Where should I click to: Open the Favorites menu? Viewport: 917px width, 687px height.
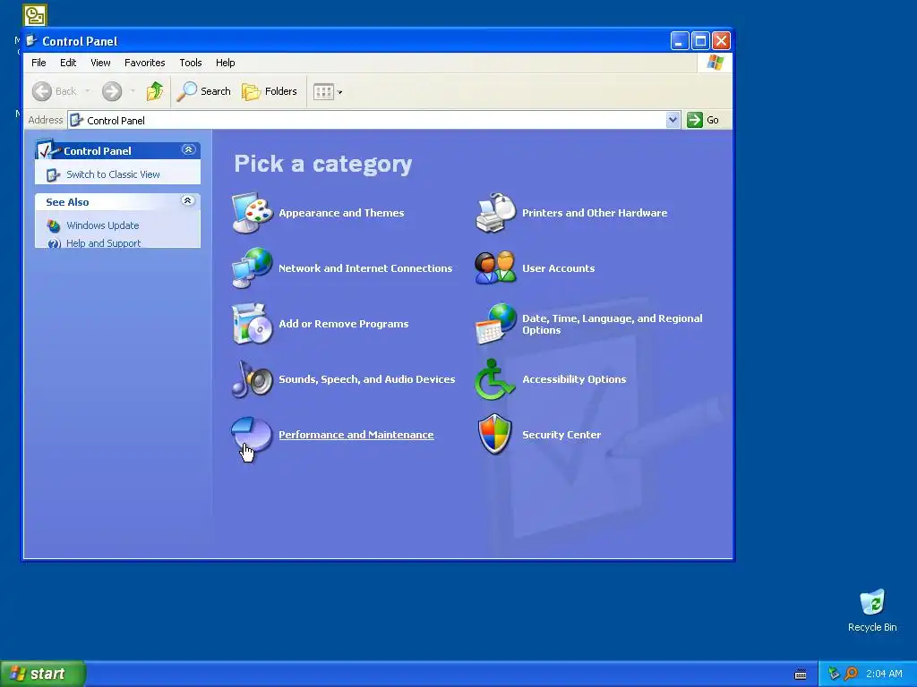coord(144,63)
